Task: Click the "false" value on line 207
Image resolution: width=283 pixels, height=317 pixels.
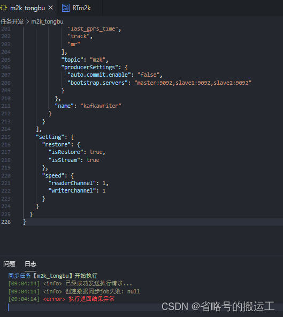Action: [149, 75]
